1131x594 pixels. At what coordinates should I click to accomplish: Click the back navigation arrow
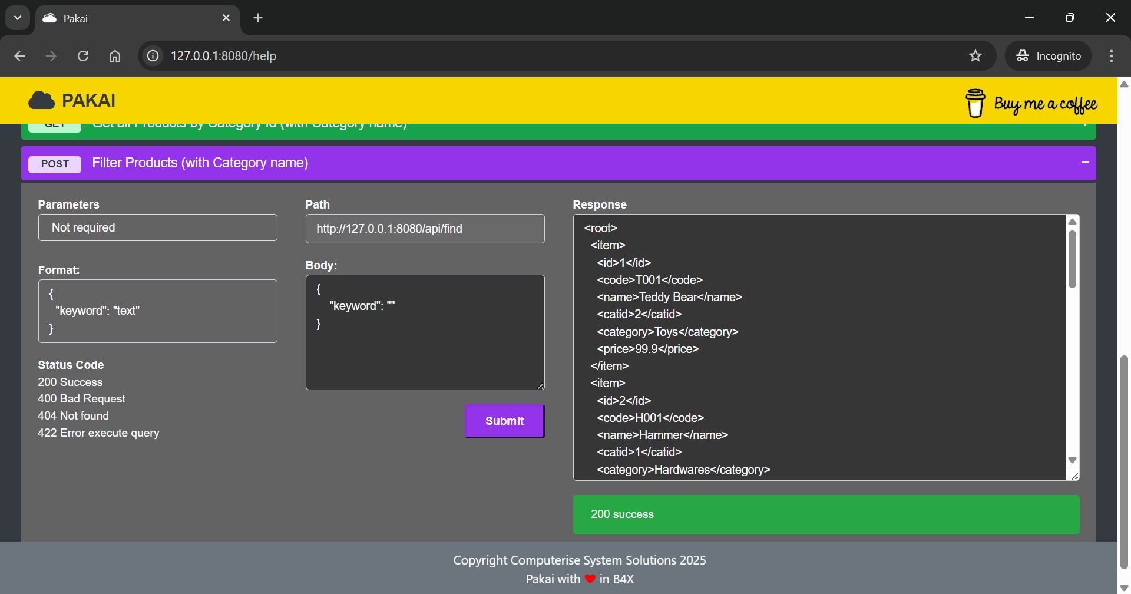coord(19,56)
